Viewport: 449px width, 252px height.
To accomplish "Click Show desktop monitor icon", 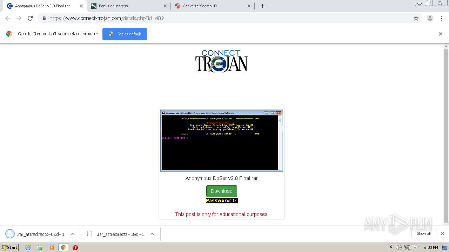I will pyautogui.click(x=445, y=247).
